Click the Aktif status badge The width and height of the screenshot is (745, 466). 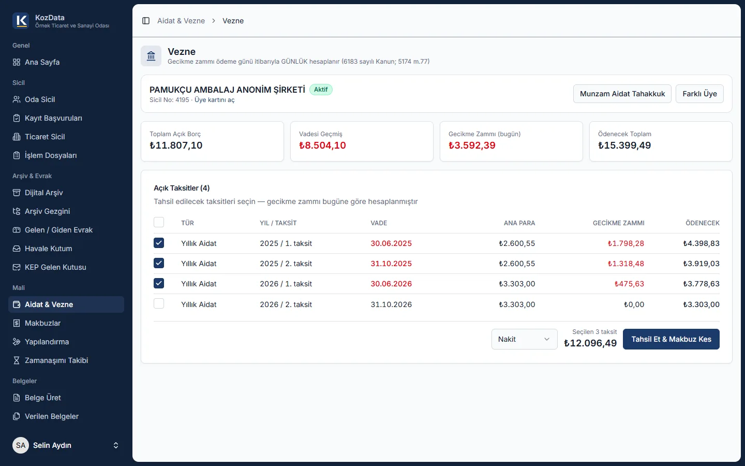pyautogui.click(x=321, y=90)
